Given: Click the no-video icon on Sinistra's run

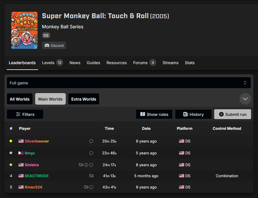Looking at the screenshot, I should 81,165.
